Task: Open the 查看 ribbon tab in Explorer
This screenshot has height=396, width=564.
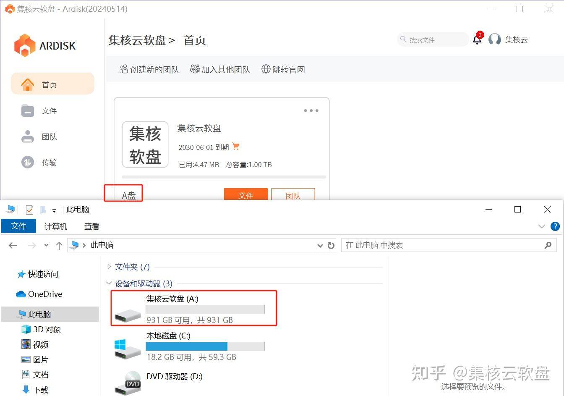Action: [x=92, y=226]
